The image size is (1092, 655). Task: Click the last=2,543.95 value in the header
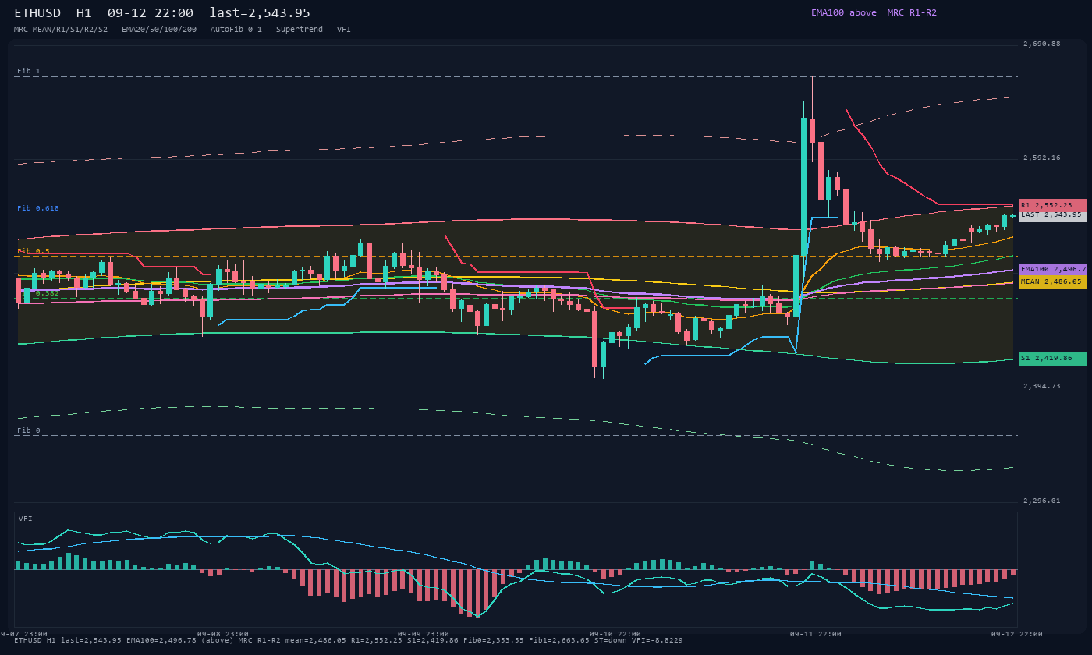coord(260,12)
